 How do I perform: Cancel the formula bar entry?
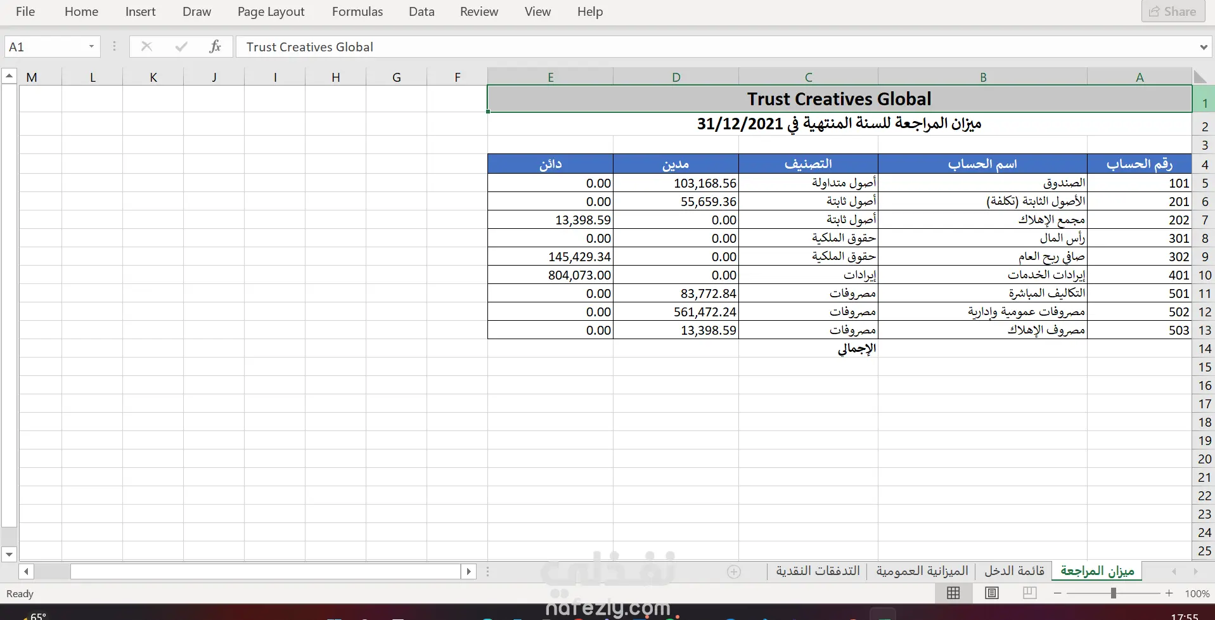(x=146, y=46)
